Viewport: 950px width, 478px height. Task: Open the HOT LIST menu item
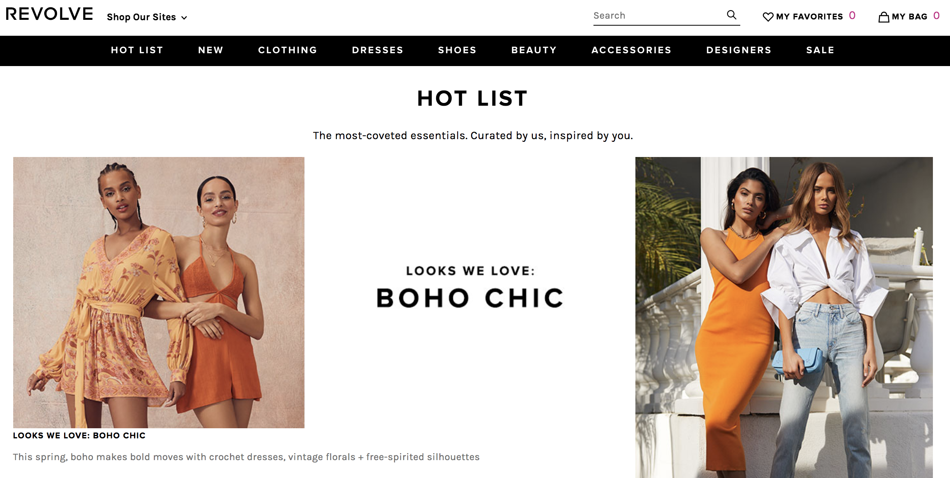pos(137,50)
